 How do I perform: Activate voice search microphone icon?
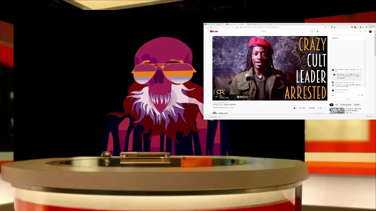[317, 31]
